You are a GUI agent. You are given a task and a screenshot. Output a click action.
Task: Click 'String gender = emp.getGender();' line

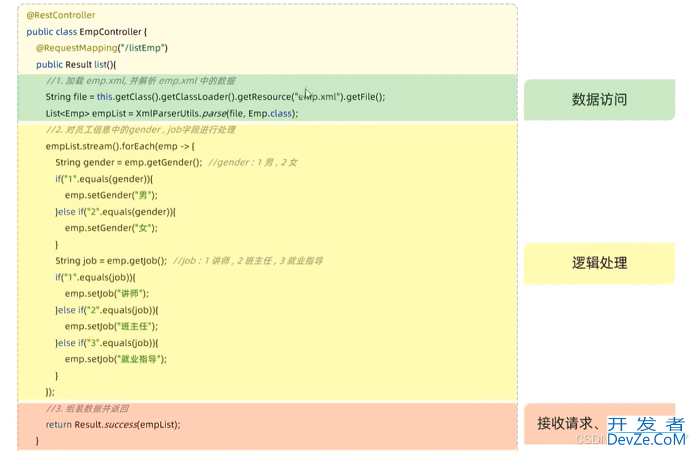pyautogui.click(x=129, y=162)
